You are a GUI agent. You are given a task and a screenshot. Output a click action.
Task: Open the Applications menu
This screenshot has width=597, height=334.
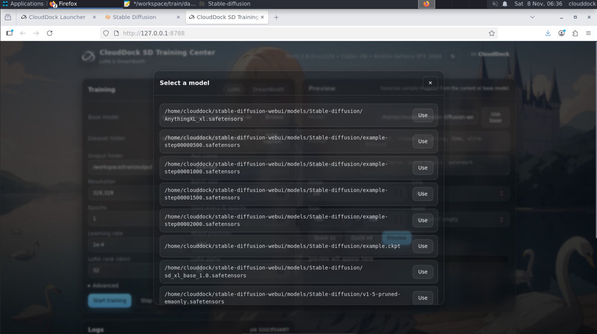pos(23,4)
